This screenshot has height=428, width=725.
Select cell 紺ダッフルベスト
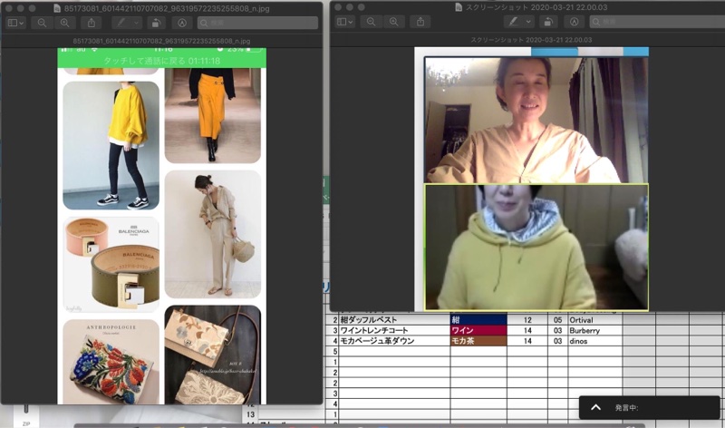(x=394, y=320)
